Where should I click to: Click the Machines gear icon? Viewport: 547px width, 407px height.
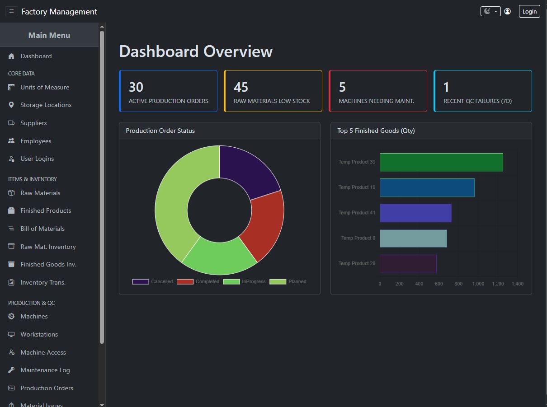(x=11, y=316)
